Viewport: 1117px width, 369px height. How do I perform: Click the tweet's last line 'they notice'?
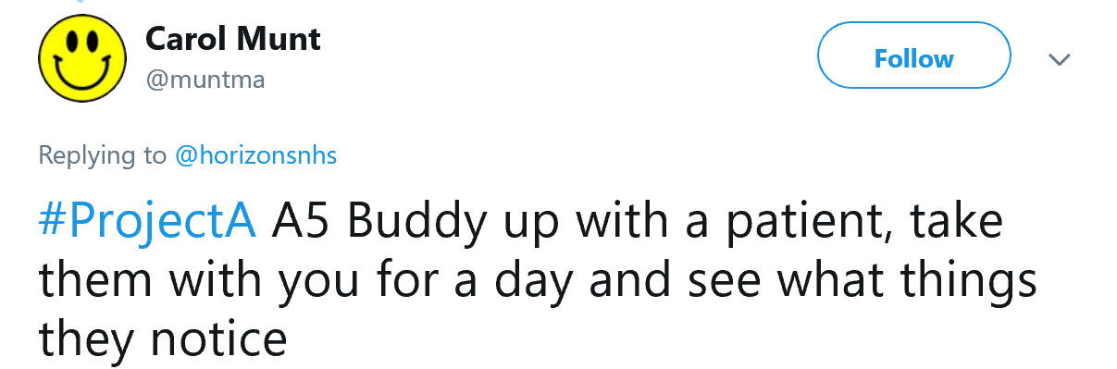(162, 339)
